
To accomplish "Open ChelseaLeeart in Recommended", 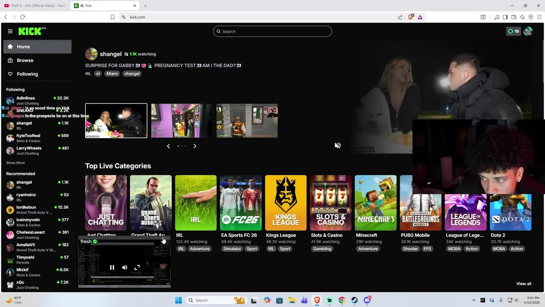I will coord(37,235).
